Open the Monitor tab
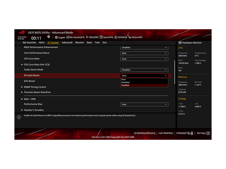 click(80, 42)
